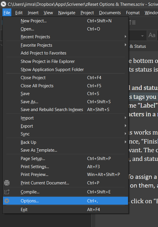The image size is (158, 227).
Task: Expand the Recent Projects submenu
Action: point(66,37)
